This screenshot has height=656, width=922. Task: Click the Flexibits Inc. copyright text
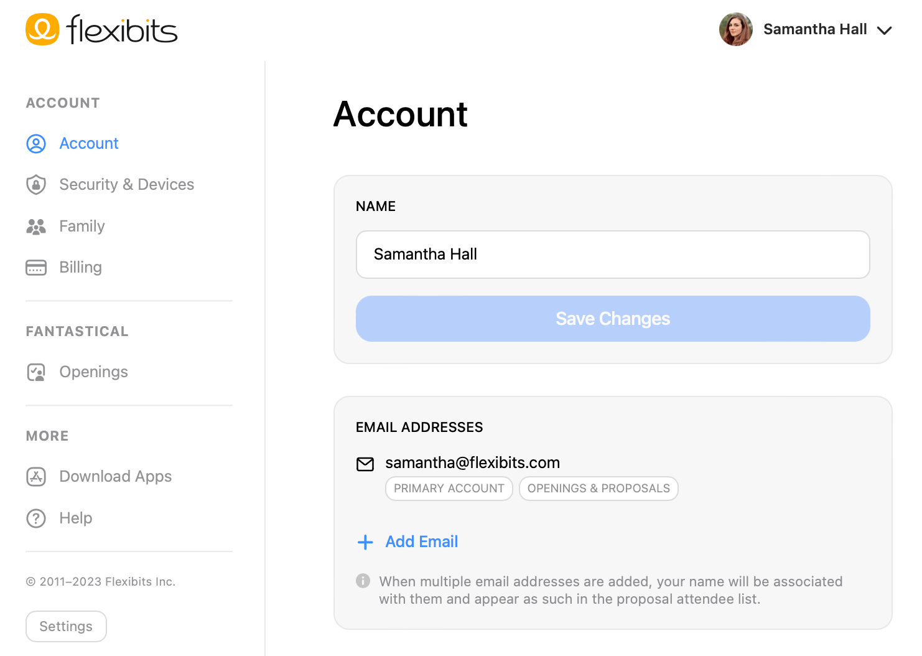[x=101, y=582]
